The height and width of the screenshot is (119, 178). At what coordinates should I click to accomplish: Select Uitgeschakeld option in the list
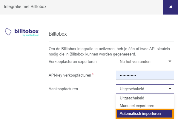point(145,98)
